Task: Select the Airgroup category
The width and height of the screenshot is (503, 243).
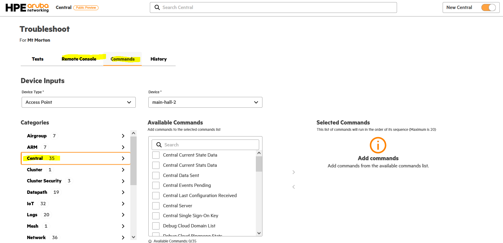Action: point(75,136)
